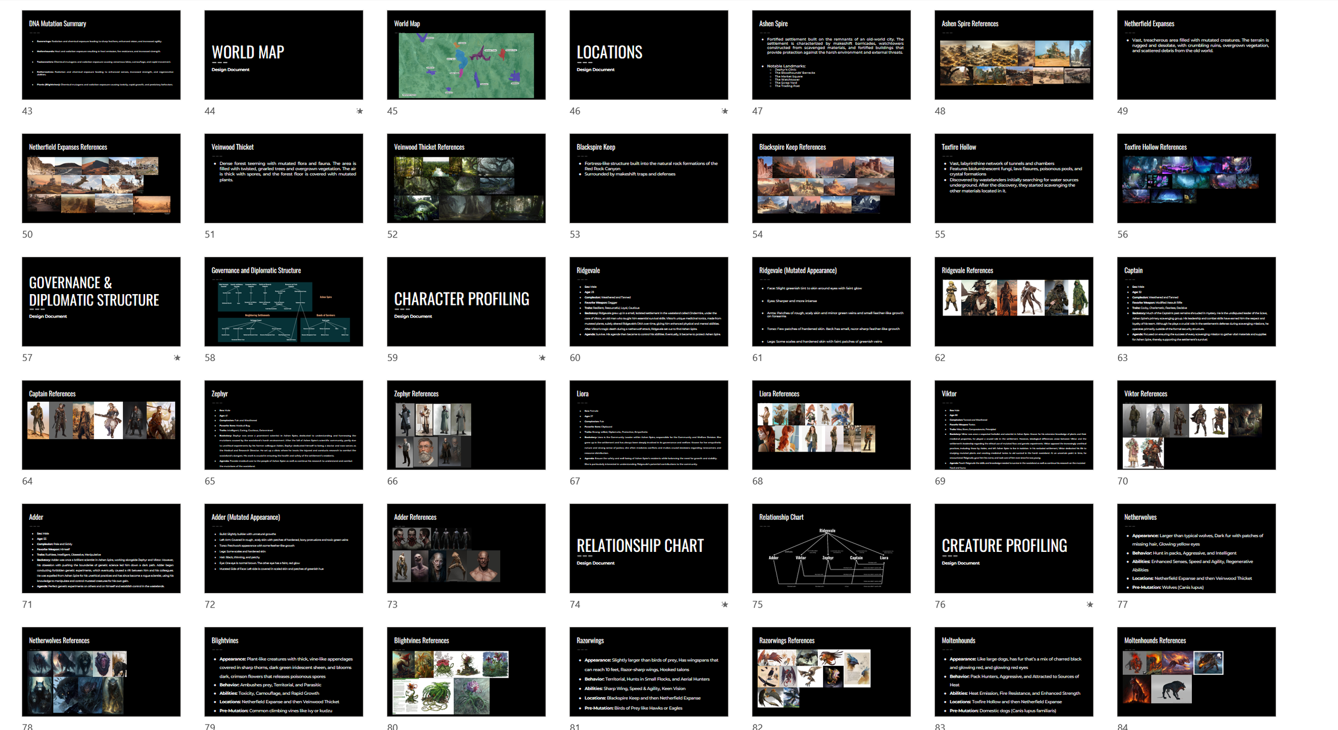The image size is (1338, 730).
Task: Click the transition star beneath slide 76
Action: (x=1090, y=604)
